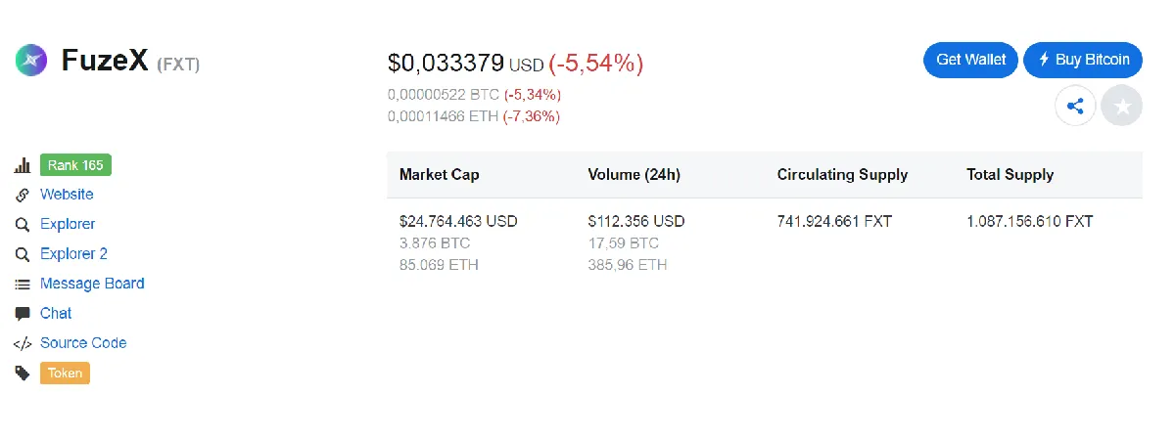
Task: Click the Market Cap column header
Action: coord(440,175)
